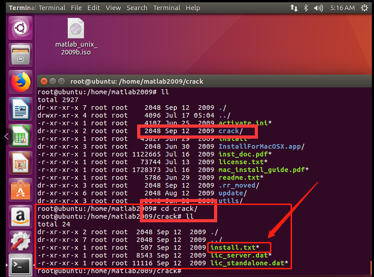Image resolution: width=374 pixels, height=277 pixels.
Task: Open the Terminal application menu
Action: tap(52, 8)
